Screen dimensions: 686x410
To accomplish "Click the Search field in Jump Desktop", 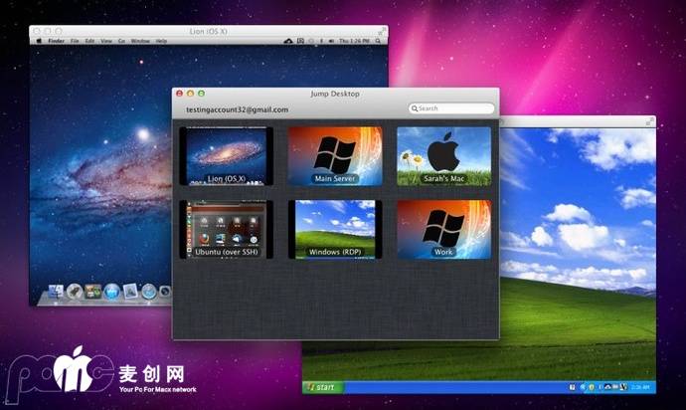I will tap(451, 108).
